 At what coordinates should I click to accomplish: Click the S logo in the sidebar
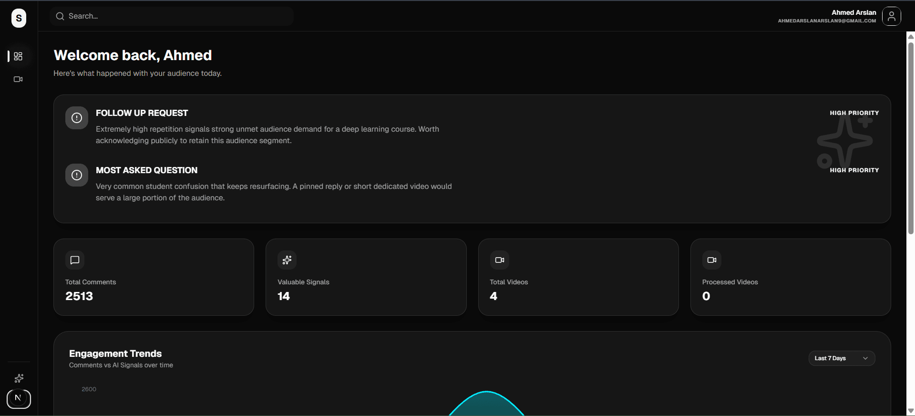(19, 18)
